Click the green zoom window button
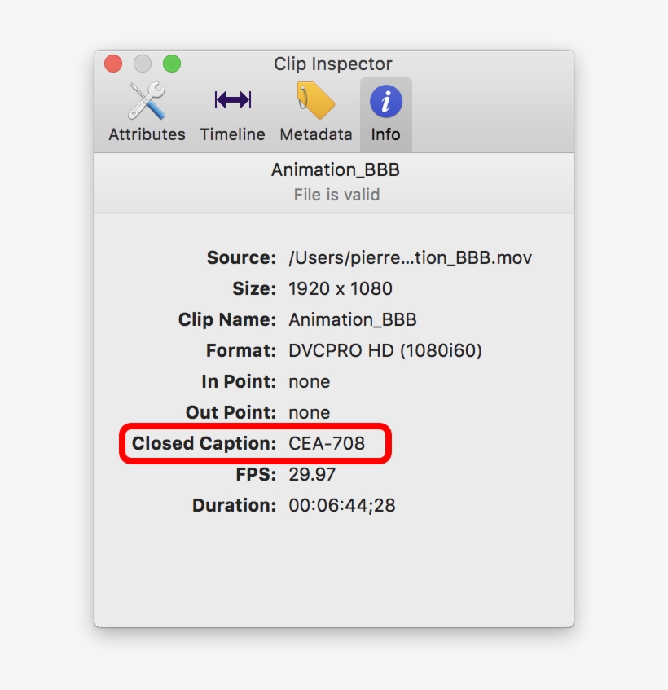The width and height of the screenshot is (668, 690). 172,64
